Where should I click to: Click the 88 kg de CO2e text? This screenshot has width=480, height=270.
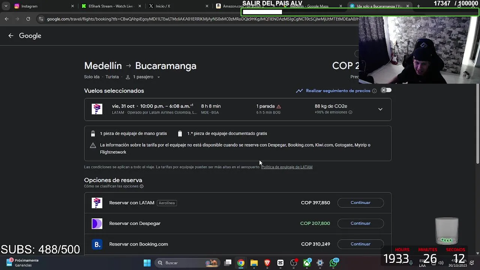click(x=331, y=106)
